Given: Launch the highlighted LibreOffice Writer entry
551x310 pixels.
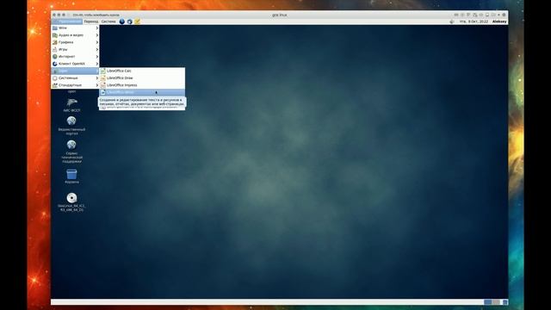Looking at the screenshot, I should click(142, 92).
